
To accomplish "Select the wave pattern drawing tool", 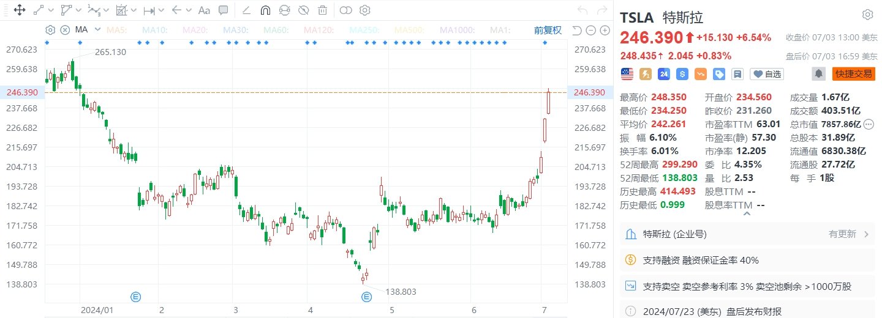I will (93, 10).
